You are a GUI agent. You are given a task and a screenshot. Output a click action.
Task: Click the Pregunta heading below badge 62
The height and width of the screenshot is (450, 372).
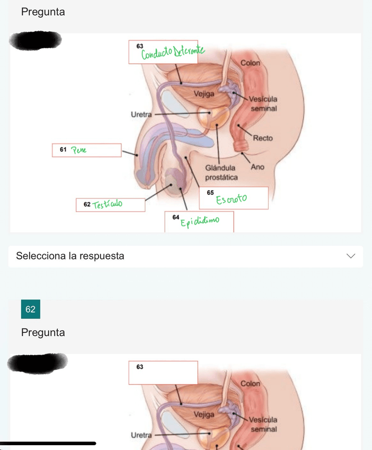pos(43,333)
